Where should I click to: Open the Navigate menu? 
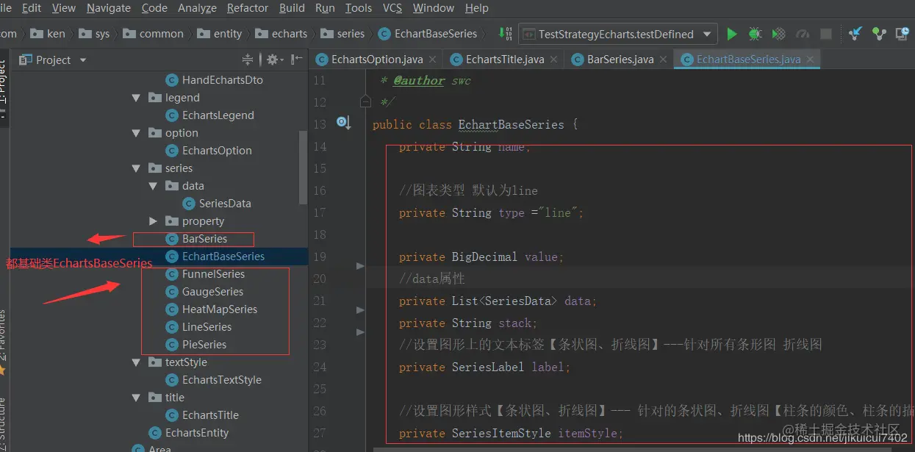point(108,8)
